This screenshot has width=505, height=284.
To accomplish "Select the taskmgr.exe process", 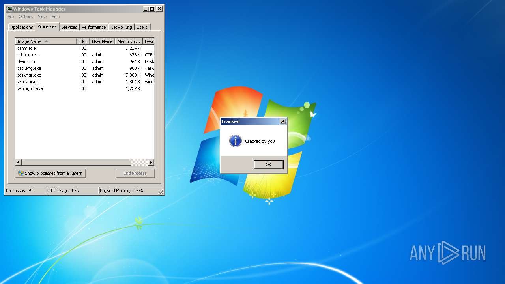I will click(85, 75).
